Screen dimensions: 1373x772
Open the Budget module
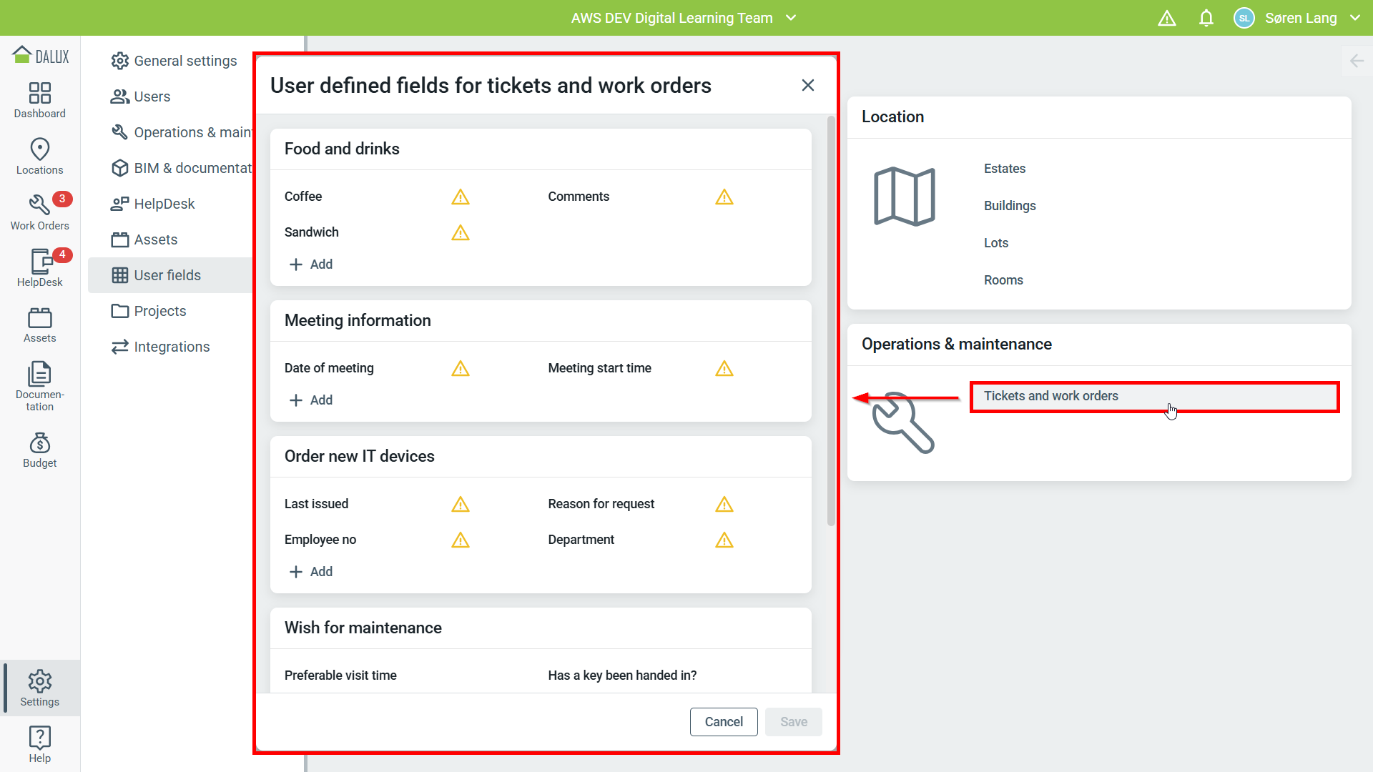tap(39, 450)
